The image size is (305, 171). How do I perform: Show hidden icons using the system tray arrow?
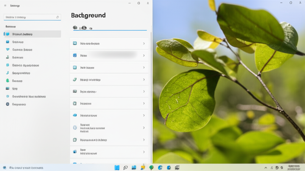(266, 168)
